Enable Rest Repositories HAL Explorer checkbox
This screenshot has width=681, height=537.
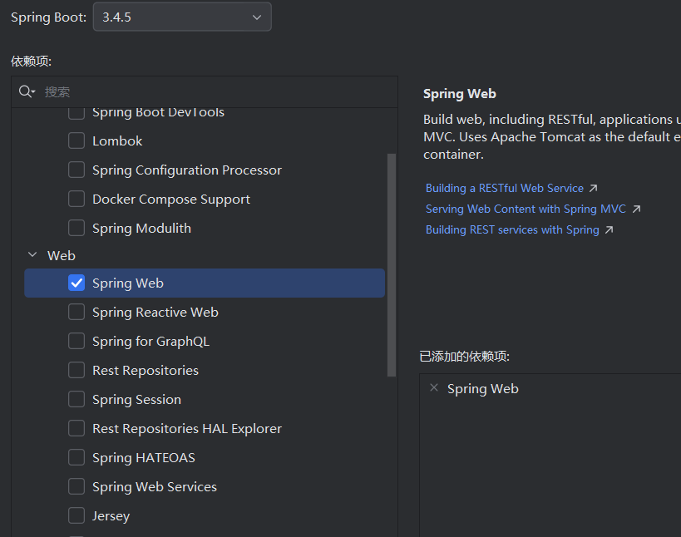(76, 428)
